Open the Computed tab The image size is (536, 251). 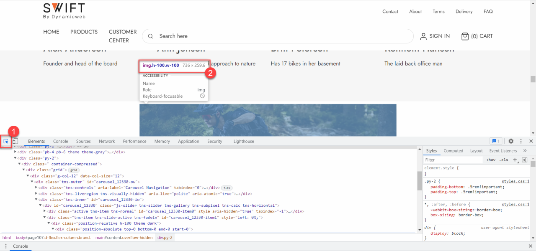[453, 151]
